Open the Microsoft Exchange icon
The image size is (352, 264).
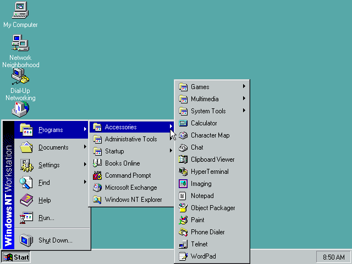[97, 188]
